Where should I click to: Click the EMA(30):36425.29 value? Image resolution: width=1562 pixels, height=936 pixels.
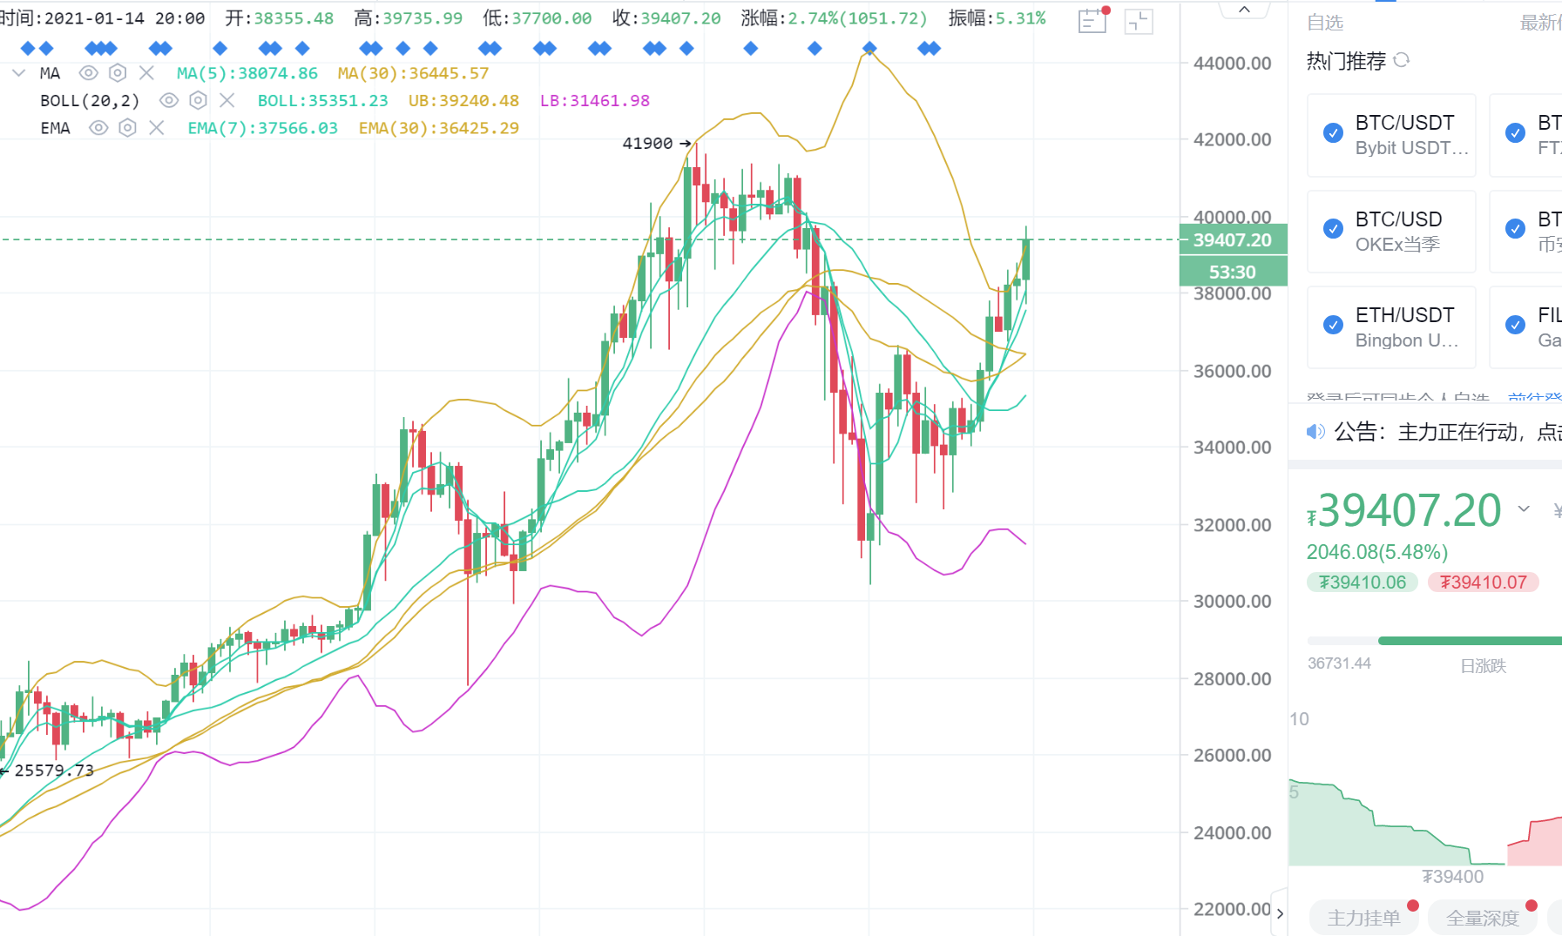point(438,128)
